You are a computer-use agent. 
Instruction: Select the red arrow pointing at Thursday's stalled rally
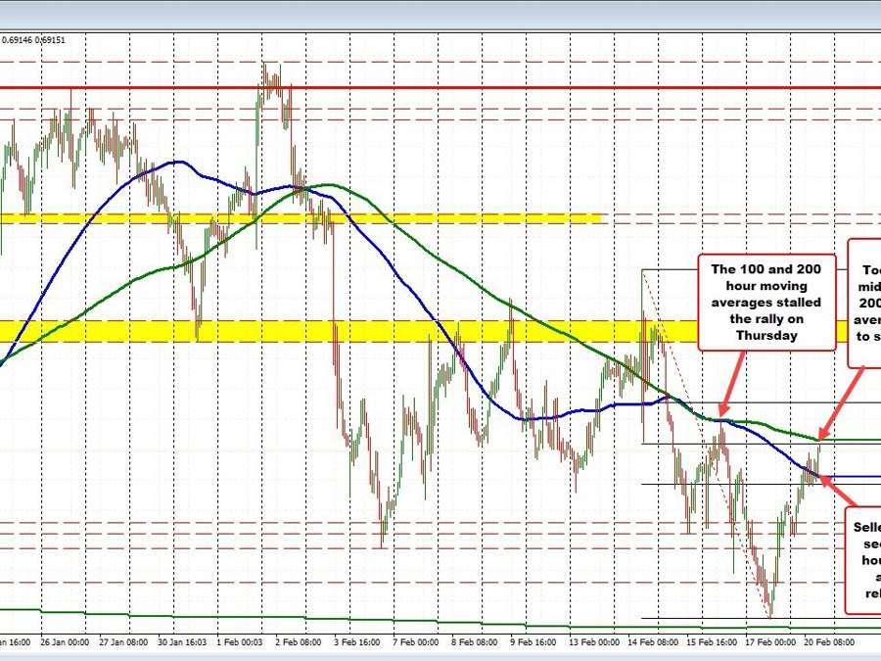coord(731,387)
